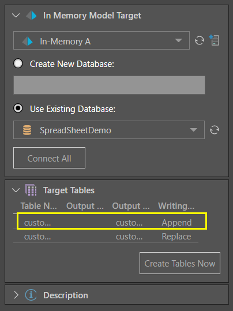Open the SpreadSheetDemo database dropdown
The image size is (233, 311).
(x=109, y=130)
